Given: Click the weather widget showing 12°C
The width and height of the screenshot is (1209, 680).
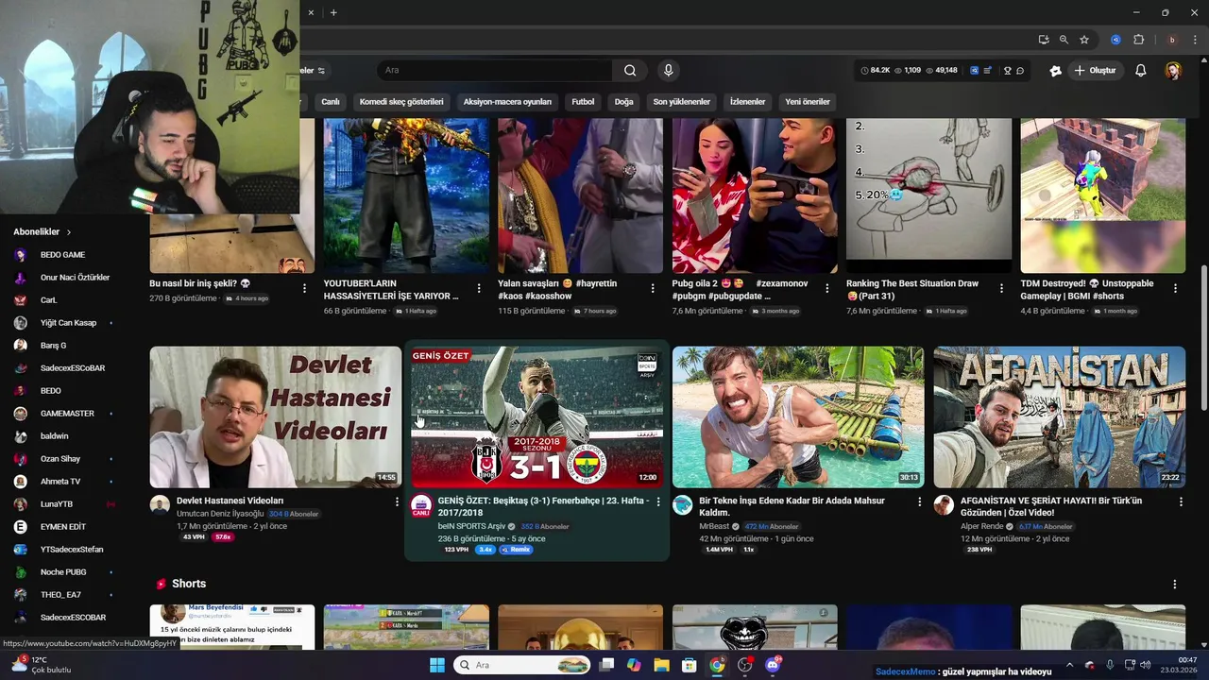Looking at the screenshot, I should (41, 665).
